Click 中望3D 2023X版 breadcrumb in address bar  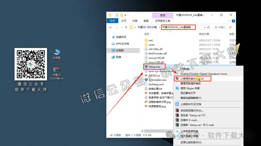click(147, 27)
